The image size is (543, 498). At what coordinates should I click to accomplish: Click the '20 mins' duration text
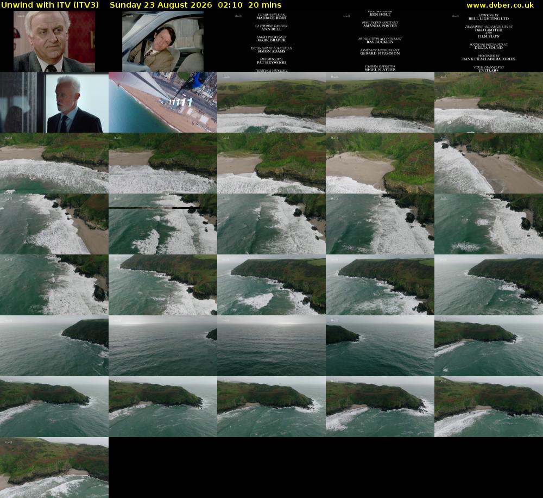(x=265, y=5)
